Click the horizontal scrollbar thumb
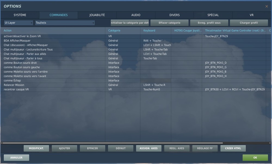This screenshot has height=164, width=272. pyautogui.click(x=113, y=143)
